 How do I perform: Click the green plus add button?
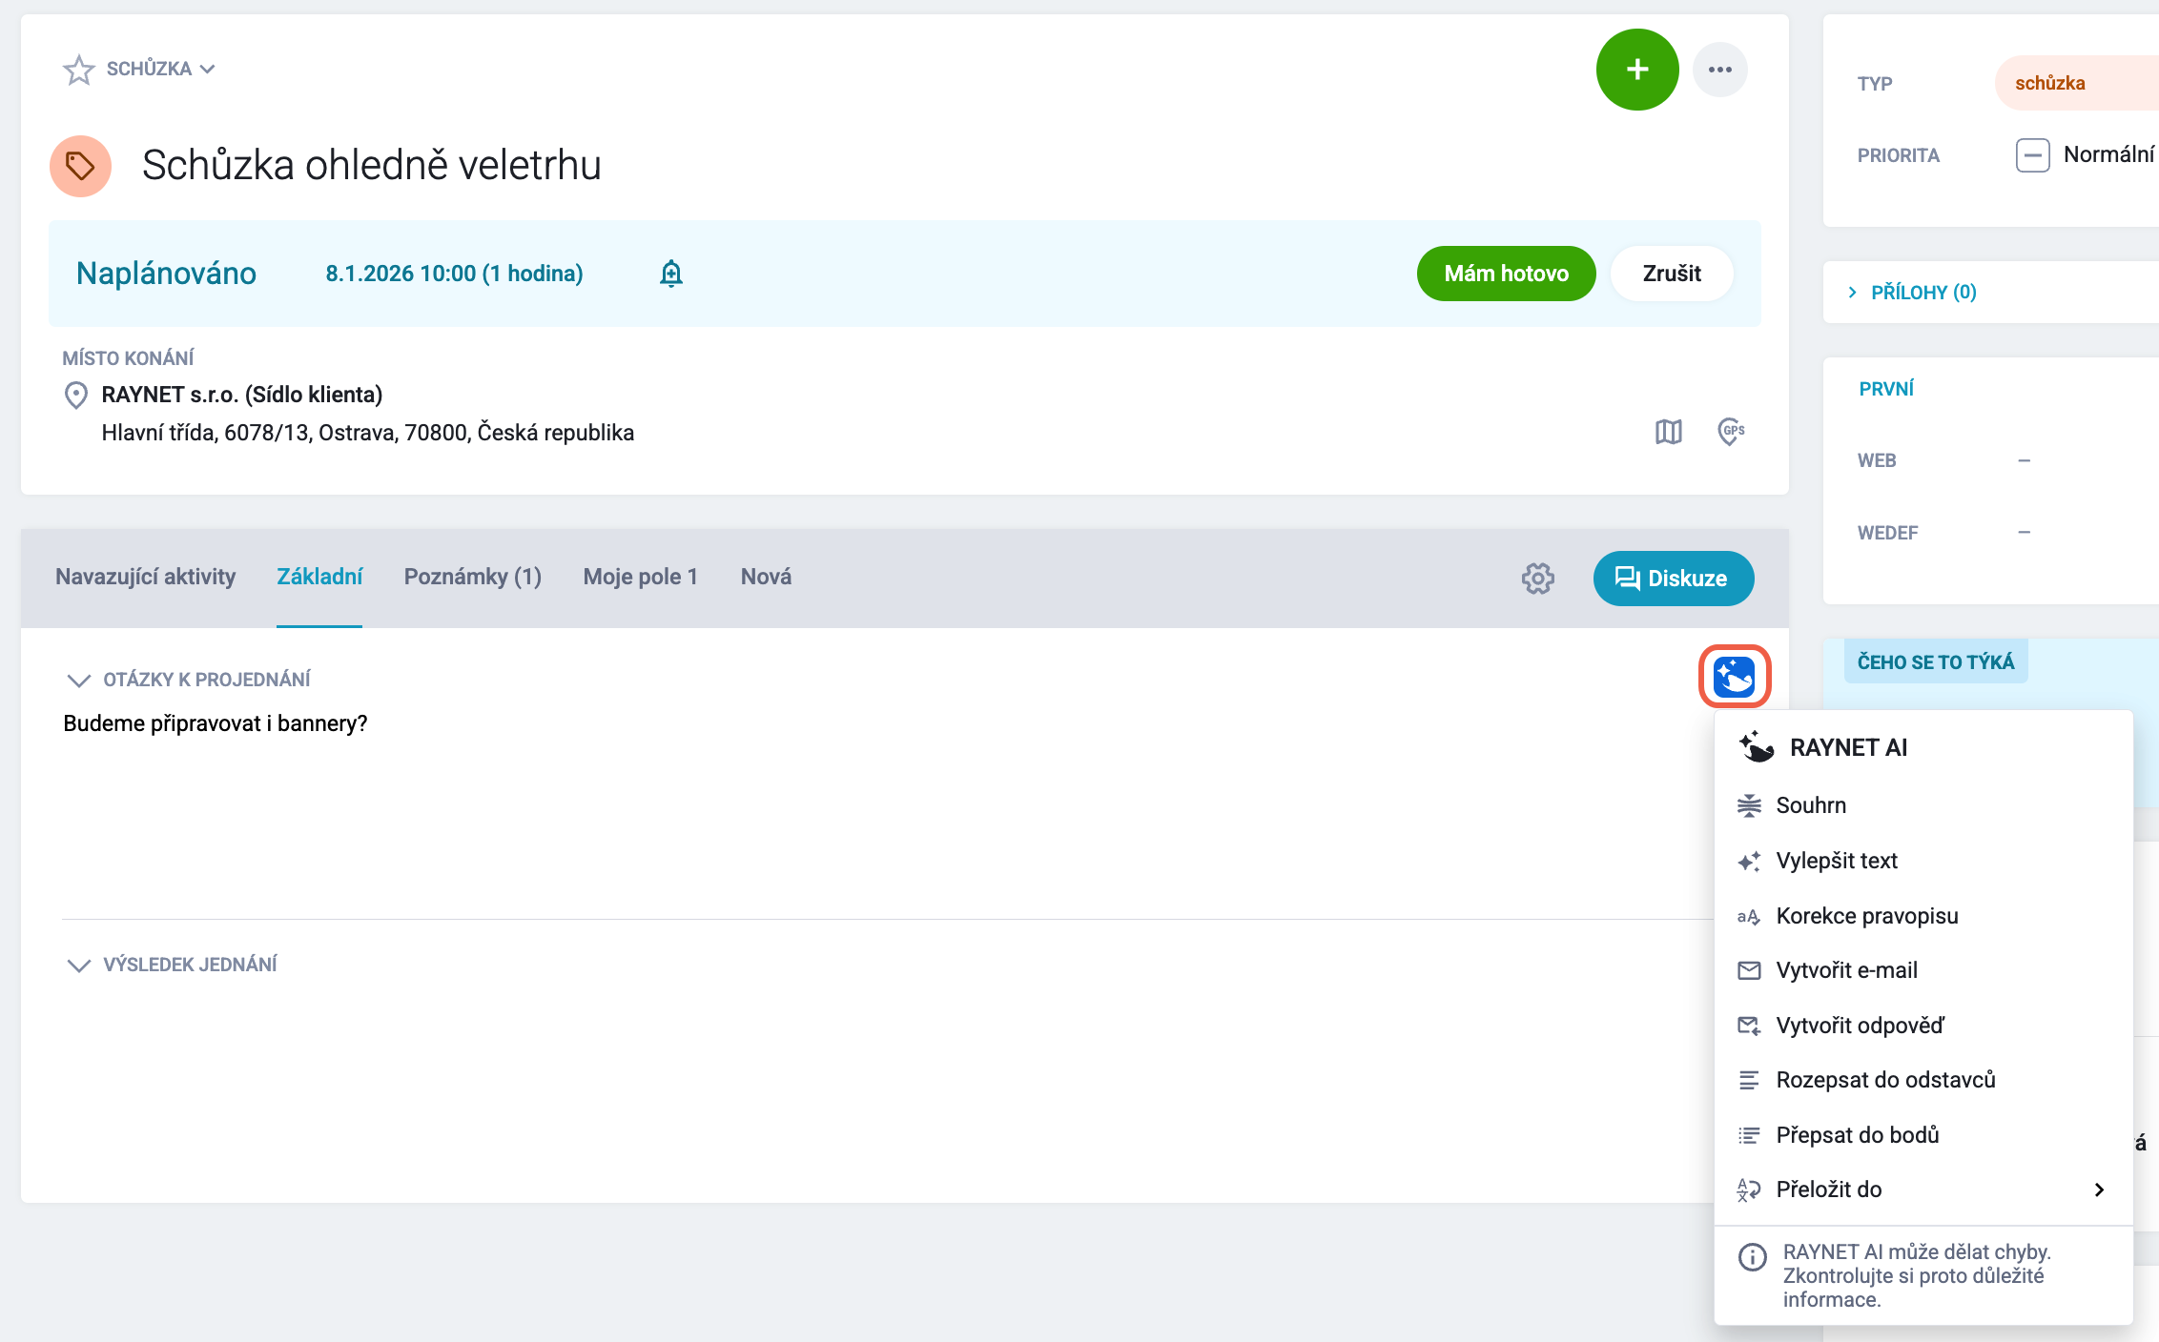(x=1637, y=69)
